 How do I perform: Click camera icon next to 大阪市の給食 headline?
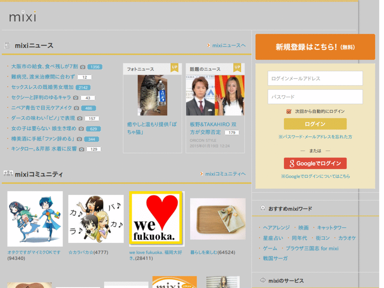[83, 67]
